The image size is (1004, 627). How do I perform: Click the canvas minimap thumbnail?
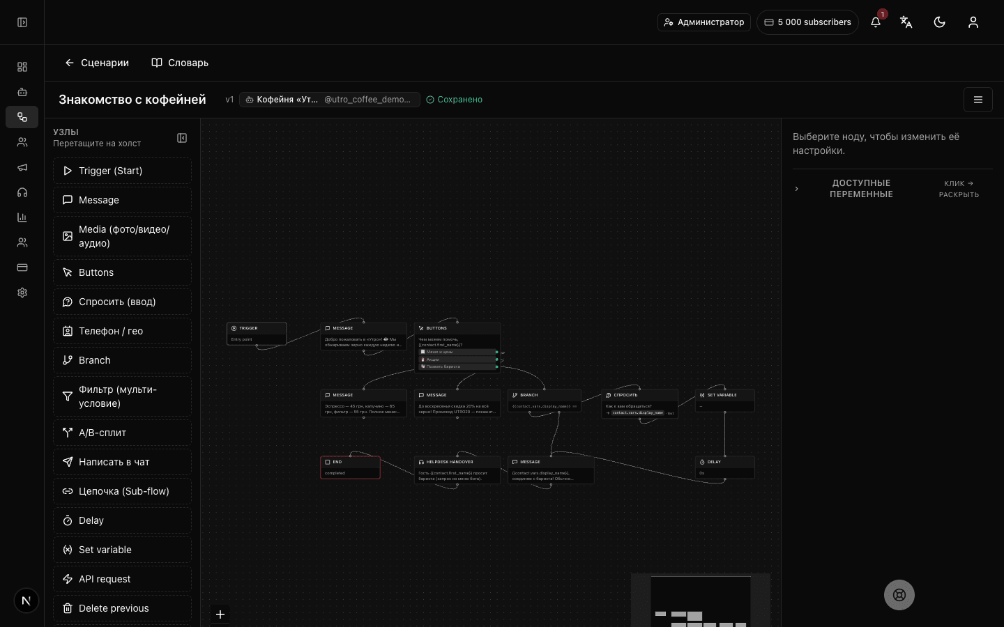tap(701, 600)
